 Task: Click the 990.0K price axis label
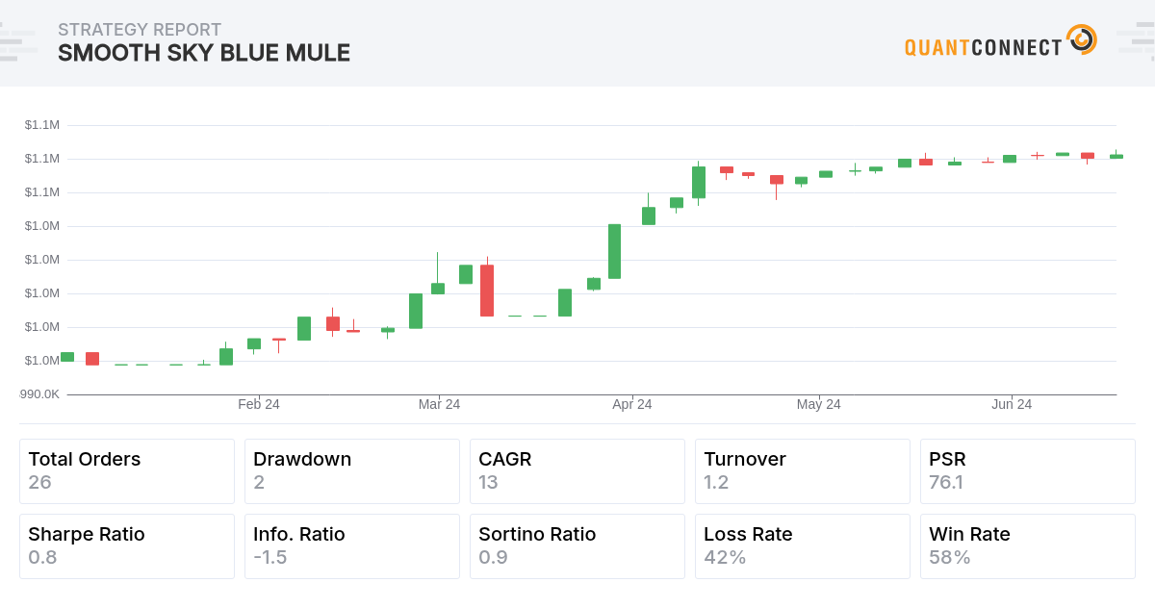(x=39, y=394)
